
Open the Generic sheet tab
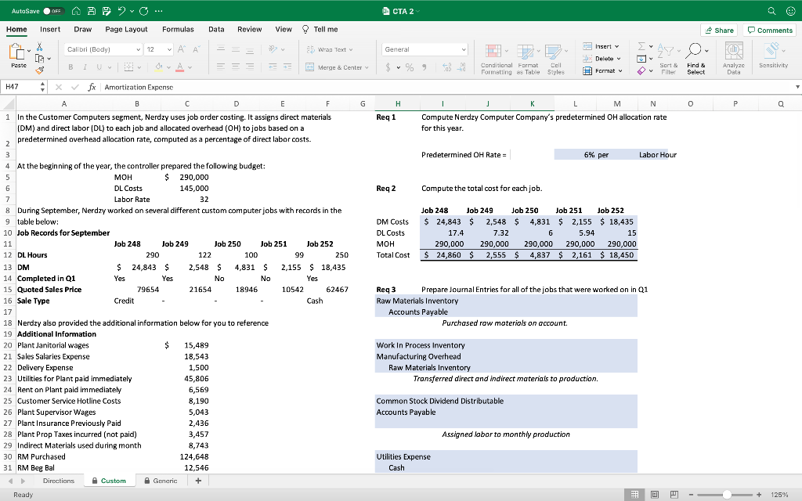coord(161,481)
